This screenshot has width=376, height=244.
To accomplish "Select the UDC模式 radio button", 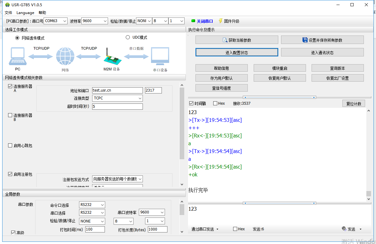I will click(128, 37).
